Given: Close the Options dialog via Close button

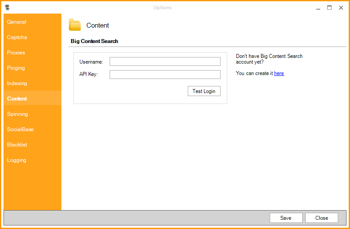Looking at the screenshot, I should tap(321, 218).
